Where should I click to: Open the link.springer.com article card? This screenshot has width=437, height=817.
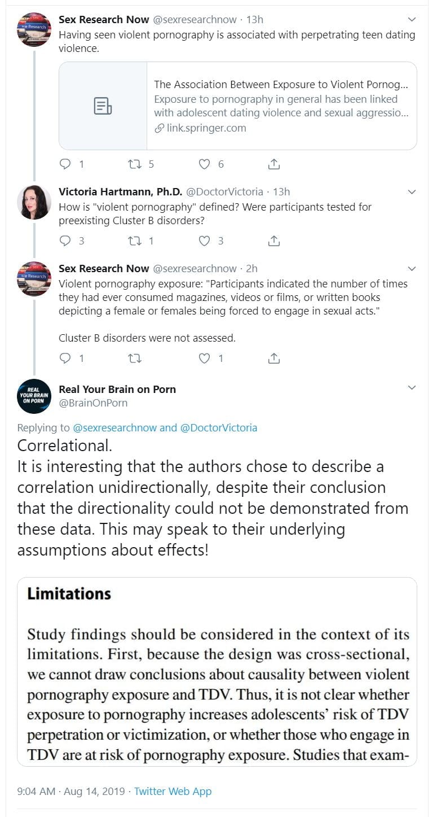[237, 106]
